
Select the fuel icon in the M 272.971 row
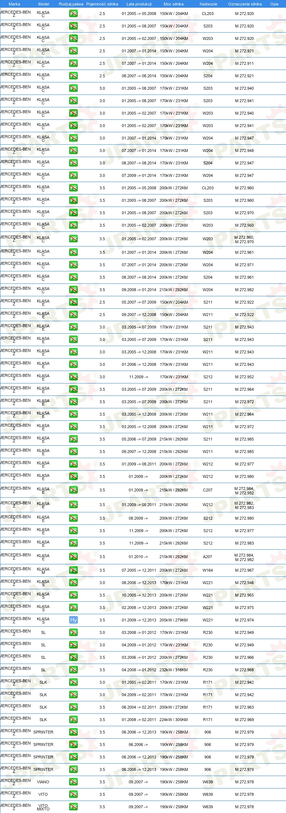click(73, 265)
